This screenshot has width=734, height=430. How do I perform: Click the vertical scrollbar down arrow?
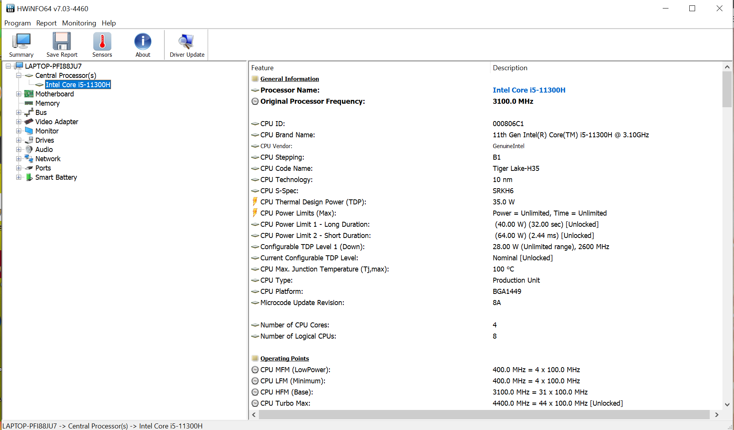click(727, 405)
